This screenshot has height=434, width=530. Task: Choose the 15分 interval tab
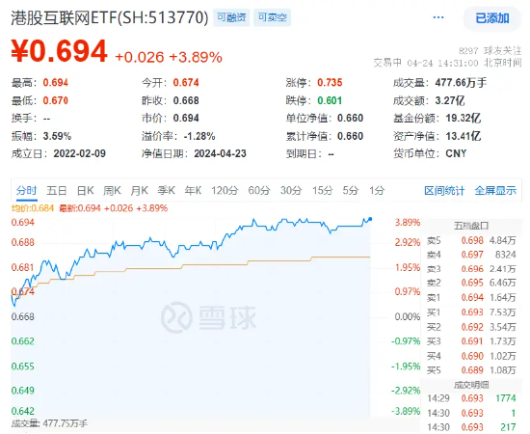tap(322, 190)
